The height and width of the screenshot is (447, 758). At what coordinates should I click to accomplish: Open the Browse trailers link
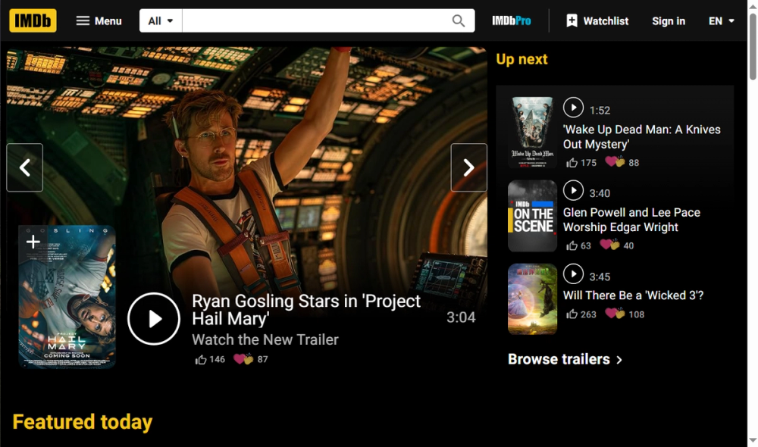coord(565,359)
